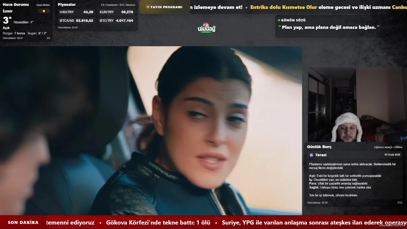Click the 7/12 horoscope page counter
Screen dimensions: 407x229
pos(400,203)
